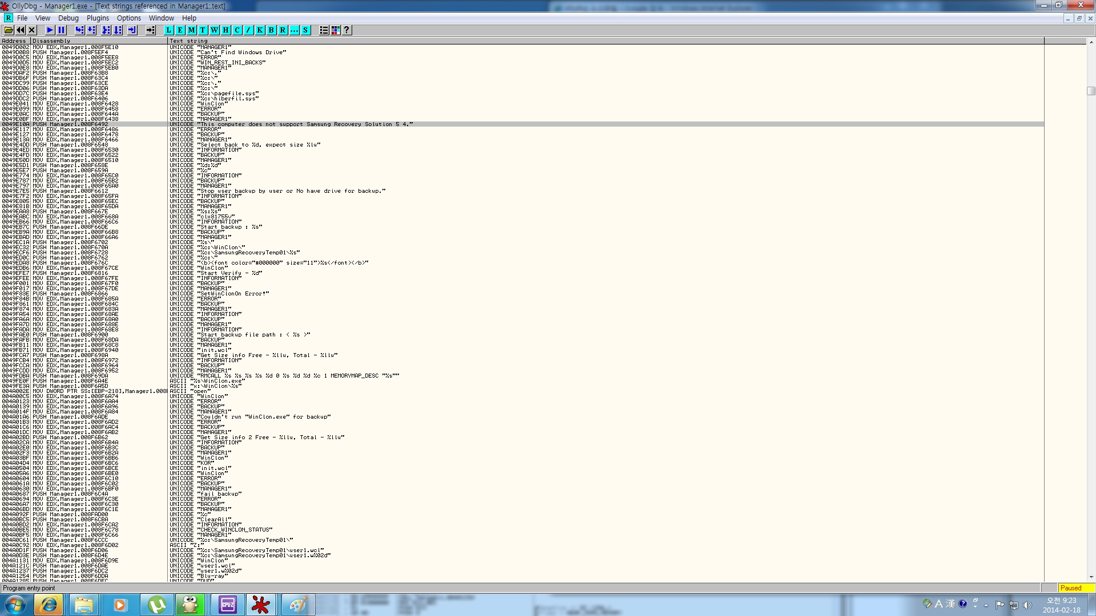Open Call stack with K button
Screen dimensions: 1096x616
coord(260,30)
